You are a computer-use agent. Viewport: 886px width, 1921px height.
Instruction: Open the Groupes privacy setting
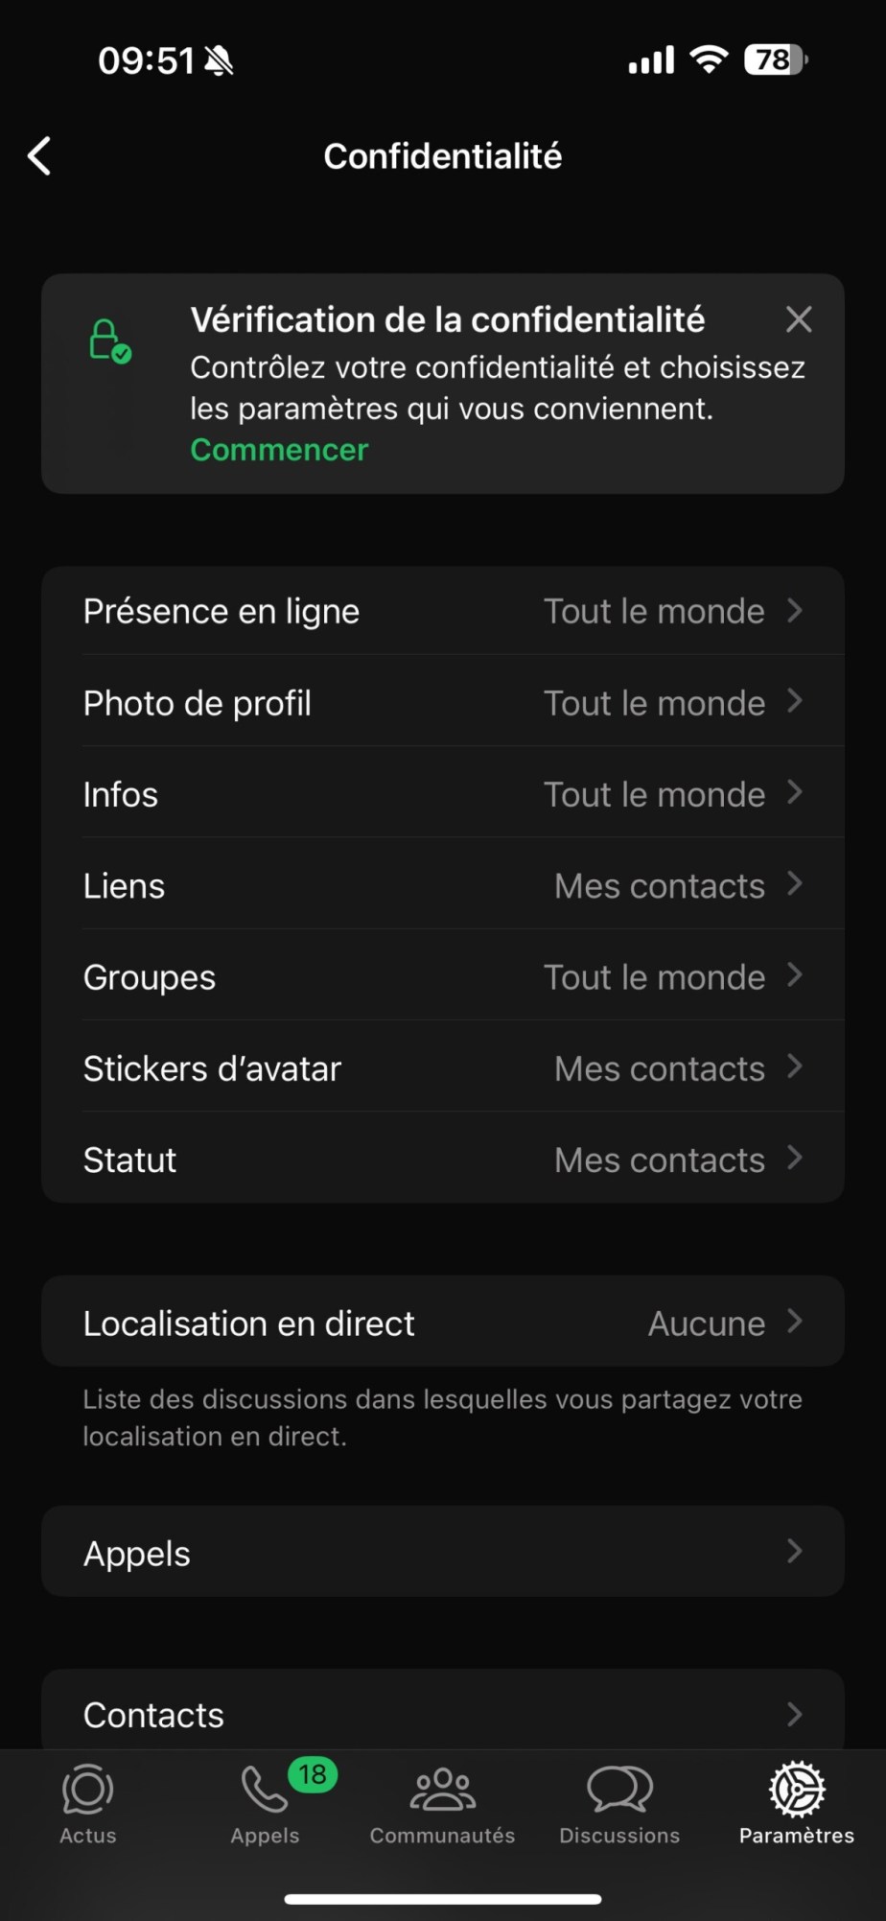[x=443, y=976]
